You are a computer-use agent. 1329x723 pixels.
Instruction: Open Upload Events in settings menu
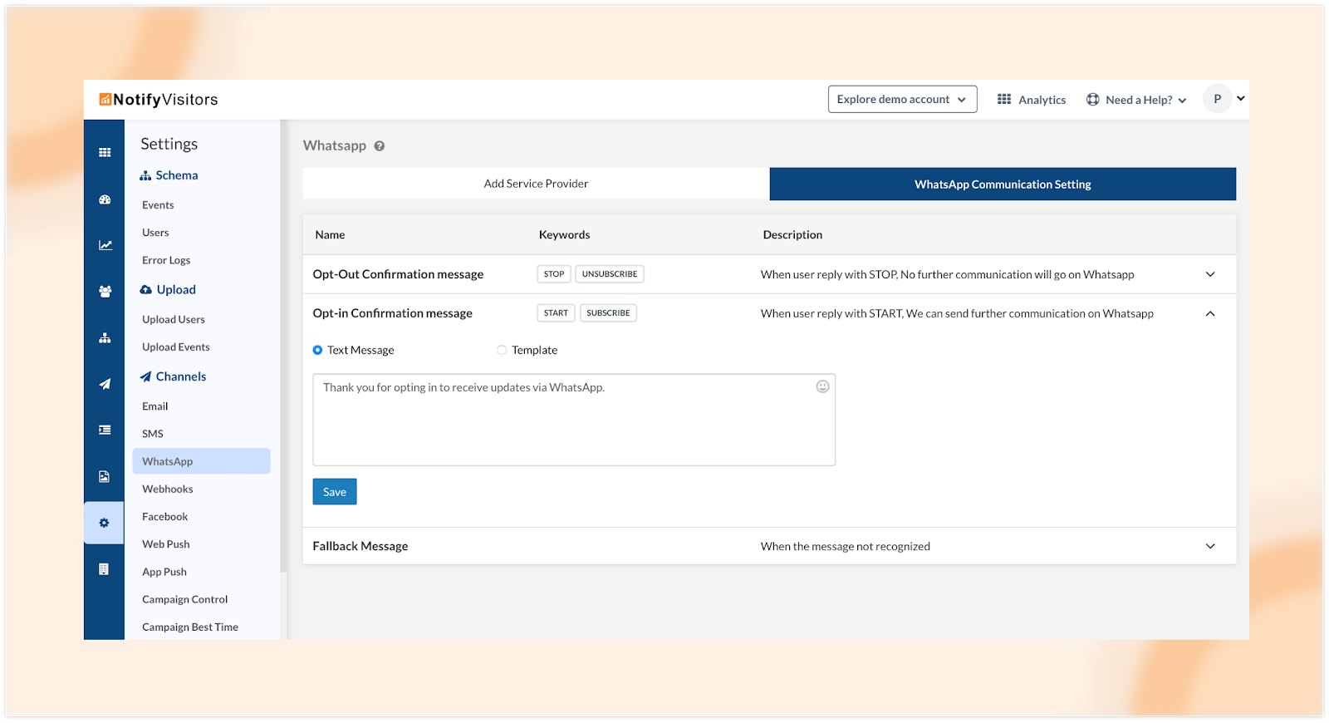pos(176,347)
